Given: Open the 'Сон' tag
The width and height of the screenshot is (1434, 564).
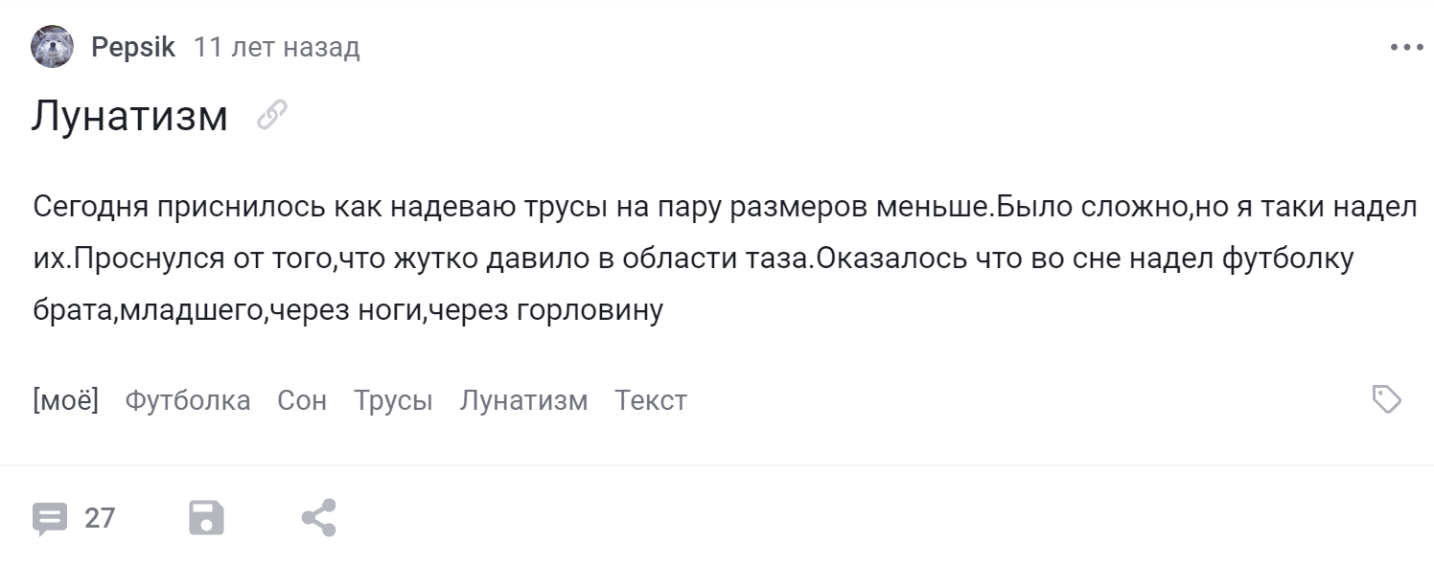Looking at the screenshot, I should pyautogui.click(x=302, y=400).
